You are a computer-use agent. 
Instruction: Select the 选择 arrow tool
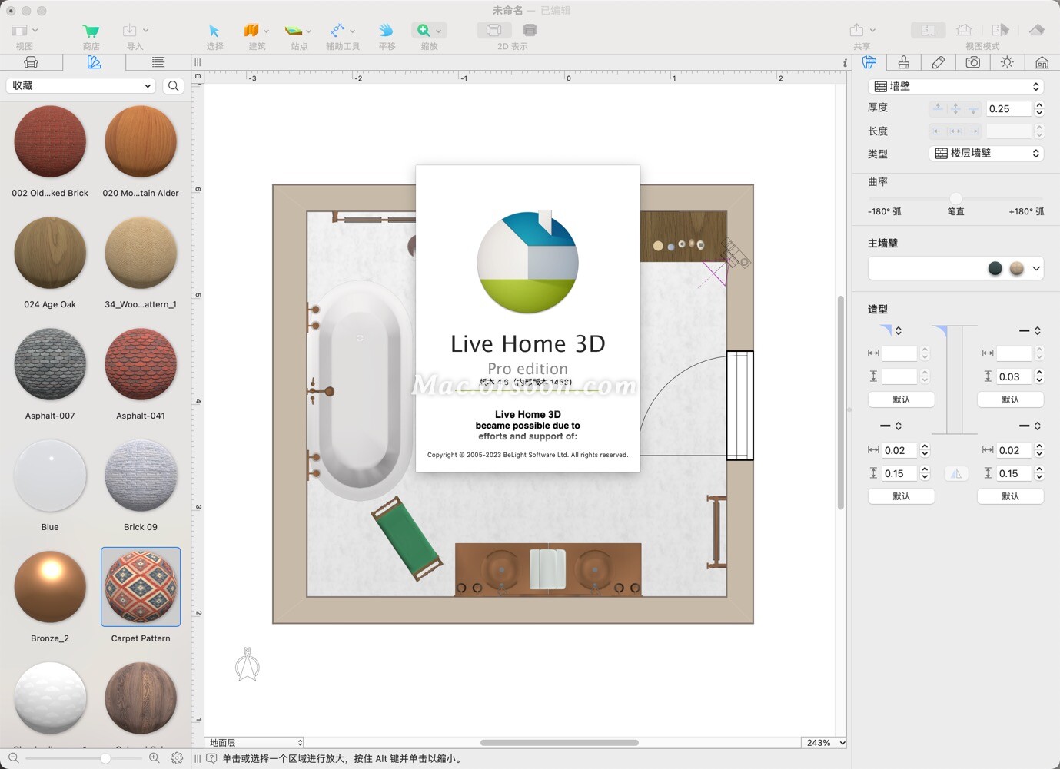[x=214, y=31]
